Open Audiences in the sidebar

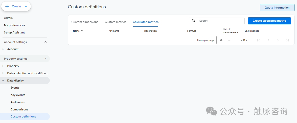[17, 102]
